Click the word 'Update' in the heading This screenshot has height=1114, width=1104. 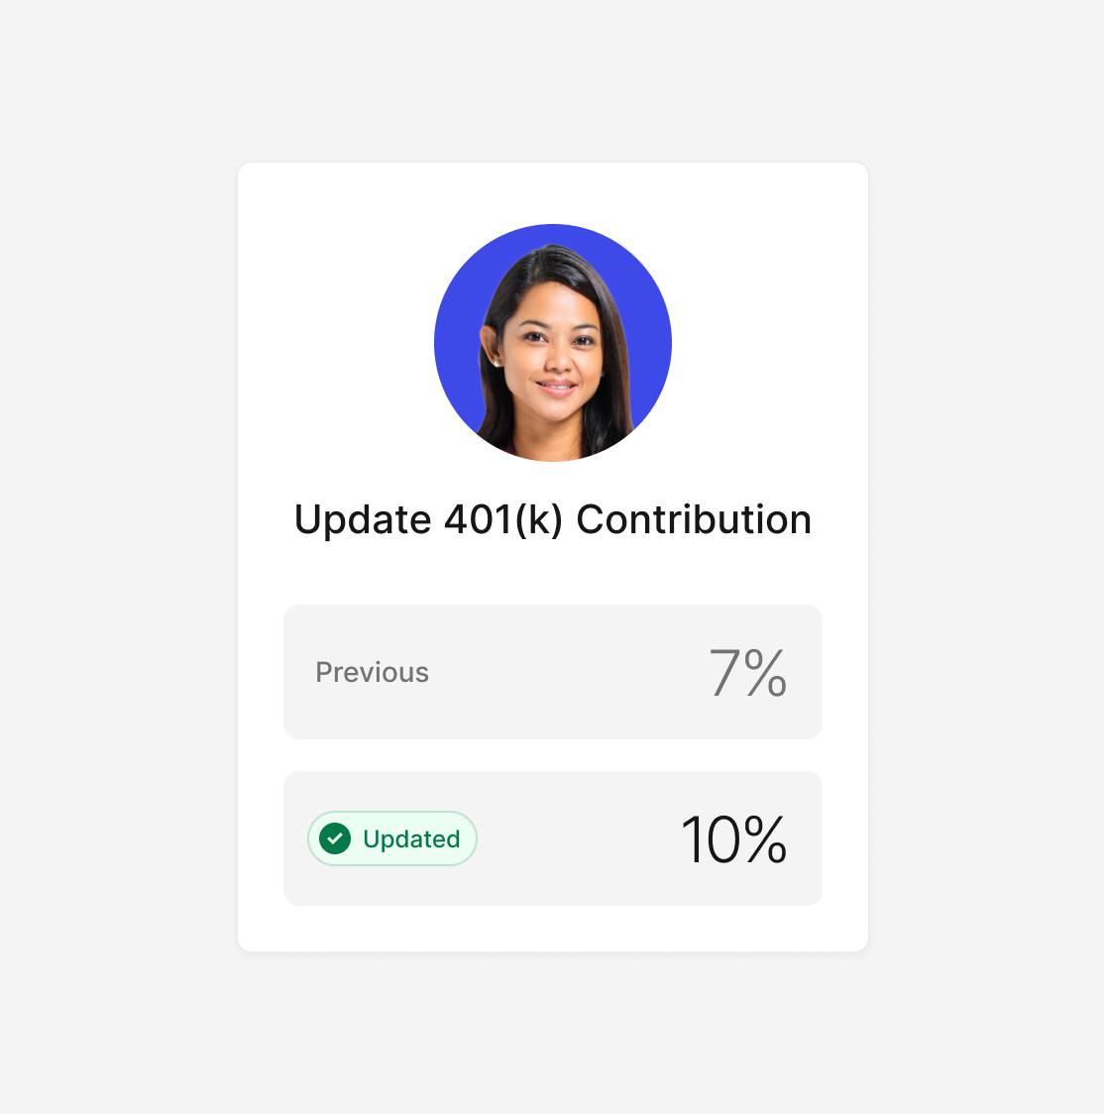[x=363, y=520]
